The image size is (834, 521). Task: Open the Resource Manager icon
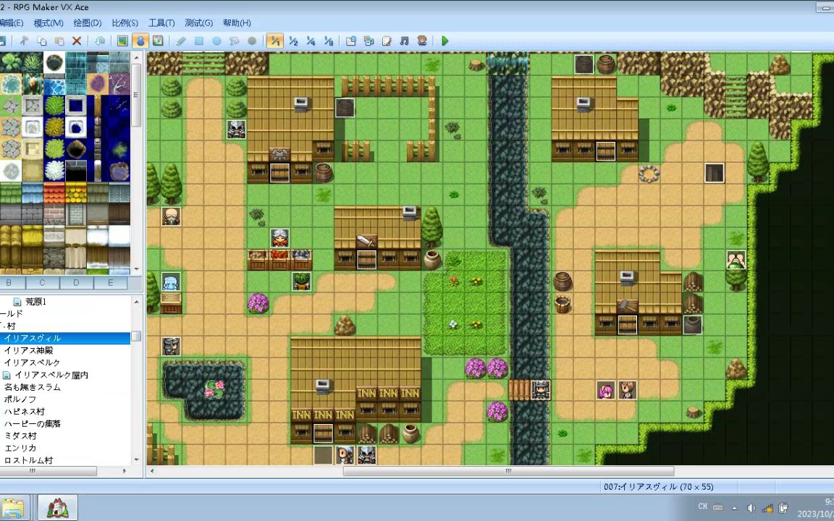click(x=368, y=41)
